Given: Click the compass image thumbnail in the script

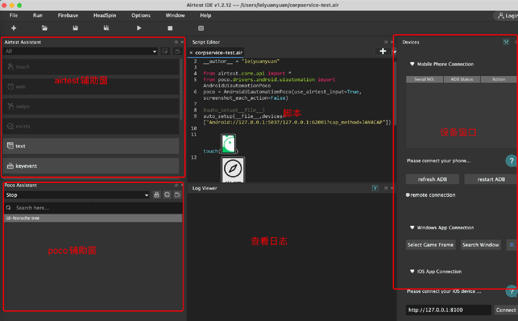Looking at the screenshot, I should (233, 169).
